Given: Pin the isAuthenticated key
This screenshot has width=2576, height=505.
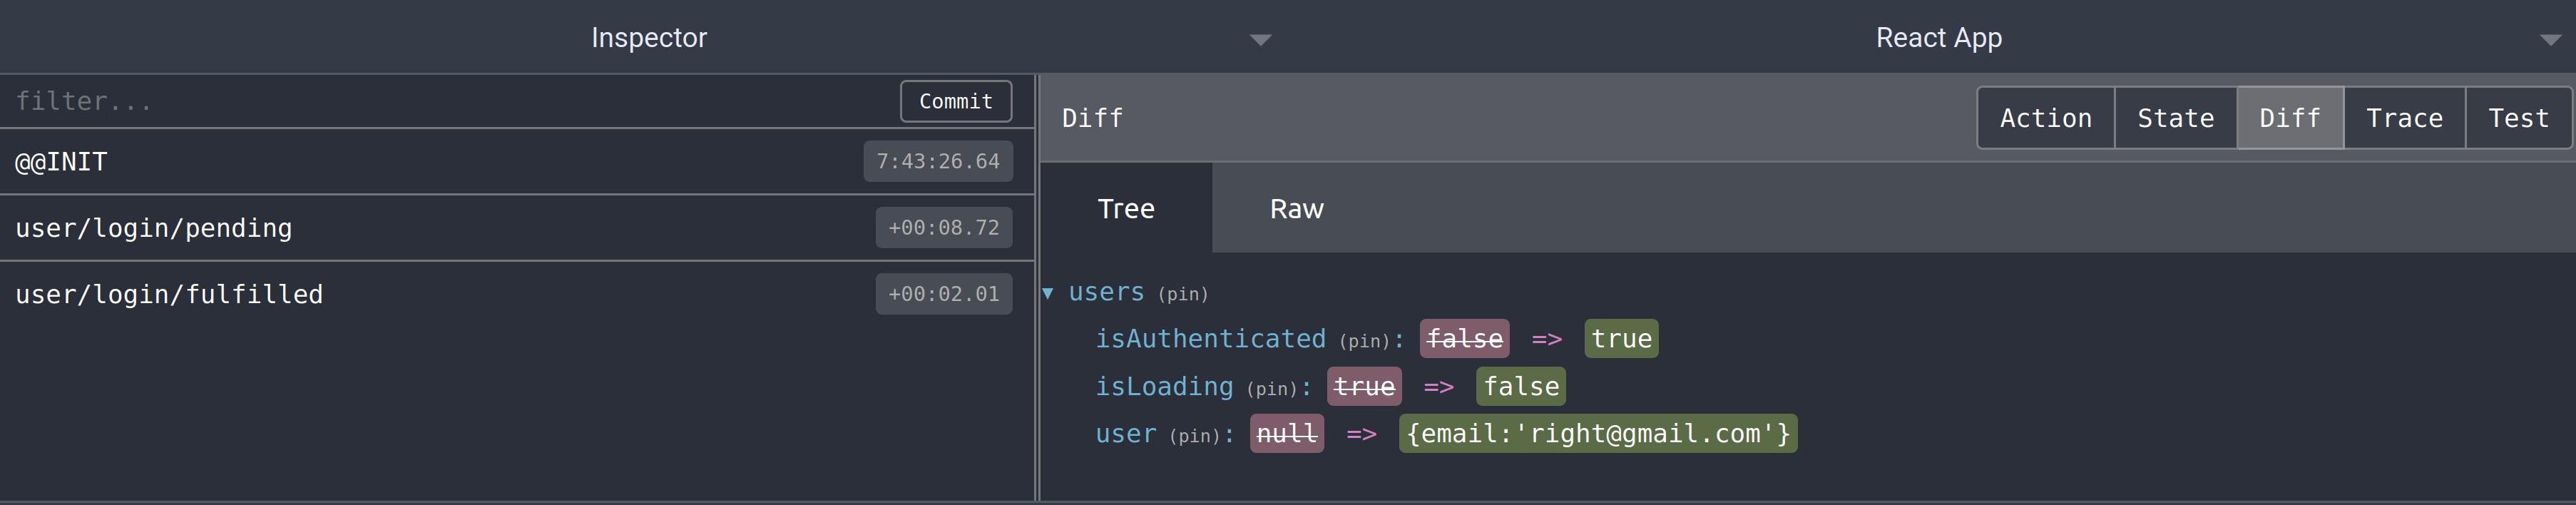Looking at the screenshot, I should pos(1364,341).
